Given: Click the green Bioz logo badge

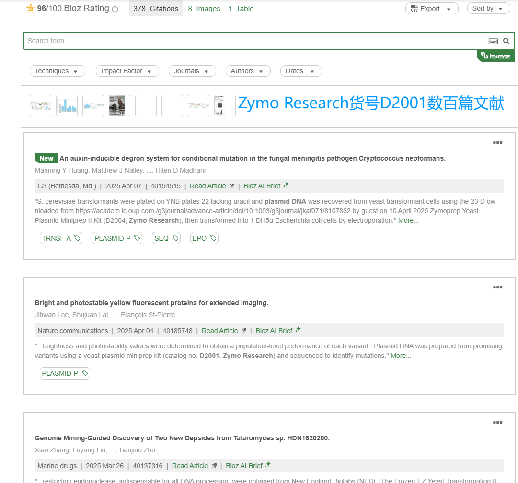Looking at the screenshot, I should pos(495,56).
